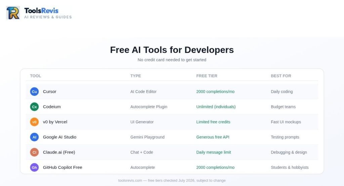This screenshot has height=186, width=344.
Task: Click the FREE TIER column header
Action: 207,76
